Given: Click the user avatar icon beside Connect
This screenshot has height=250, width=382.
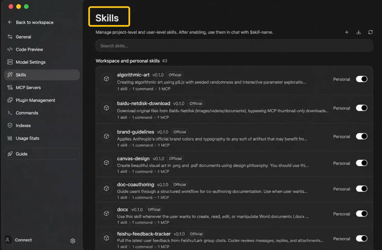Looking at the screenshot, I should 8,240.
